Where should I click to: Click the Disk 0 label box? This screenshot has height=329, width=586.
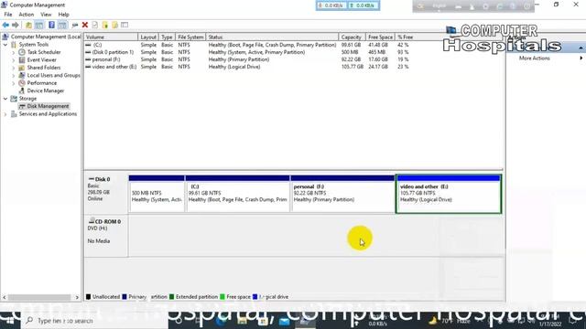[x=106, y=193]
